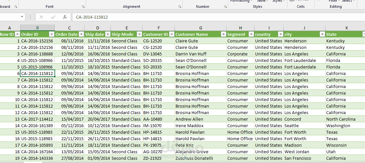The height and width of the screenshot is (163, 365).
Task: Click customer ID DV-13045
Action: coord(158,54)
